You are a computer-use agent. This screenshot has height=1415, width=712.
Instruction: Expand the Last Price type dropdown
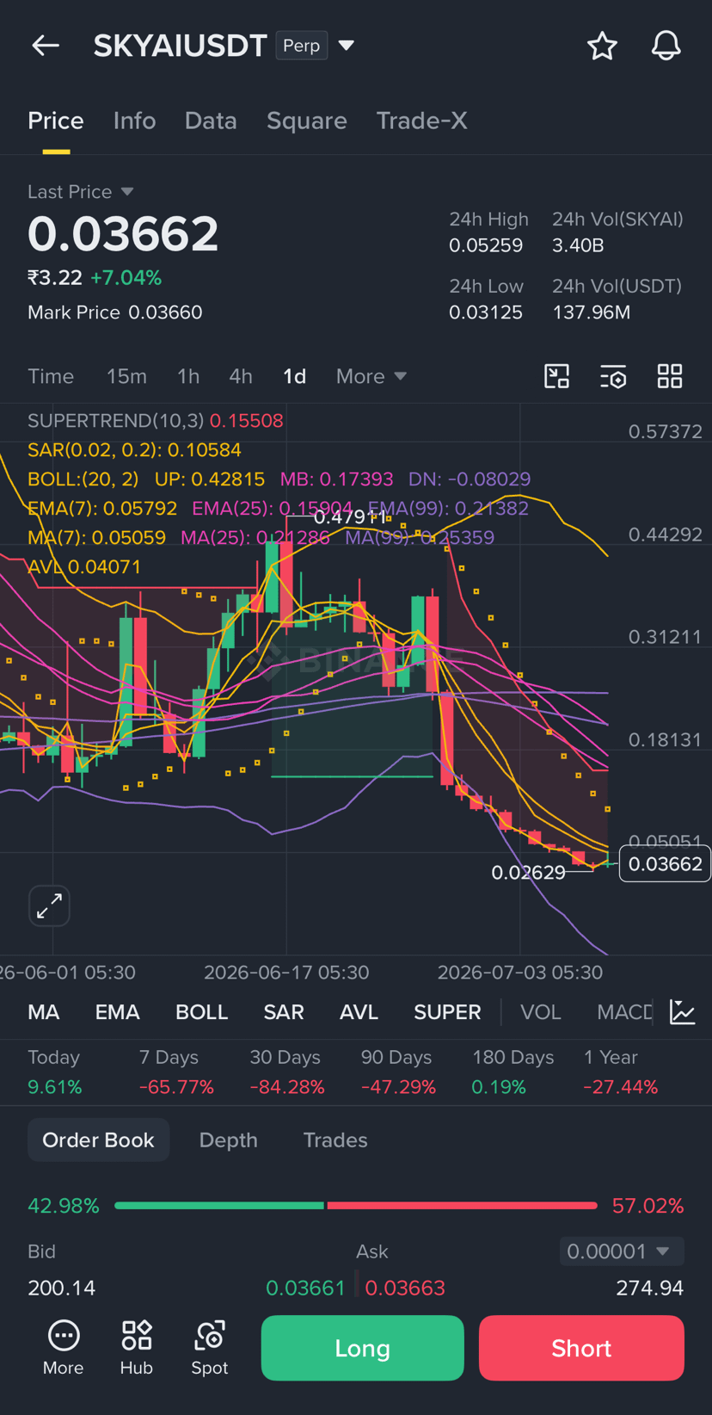point(127,191)
